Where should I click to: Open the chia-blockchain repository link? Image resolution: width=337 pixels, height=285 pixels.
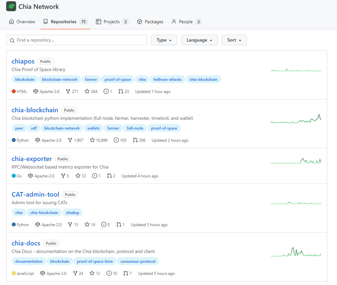pyautogui.click(x=35, y=110)
